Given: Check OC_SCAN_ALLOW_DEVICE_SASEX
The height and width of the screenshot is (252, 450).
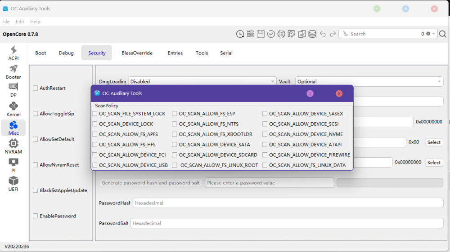Looking at the screenshot, I should click(265, 114).
